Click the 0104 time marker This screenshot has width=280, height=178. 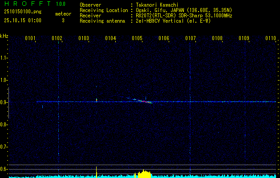110,38
